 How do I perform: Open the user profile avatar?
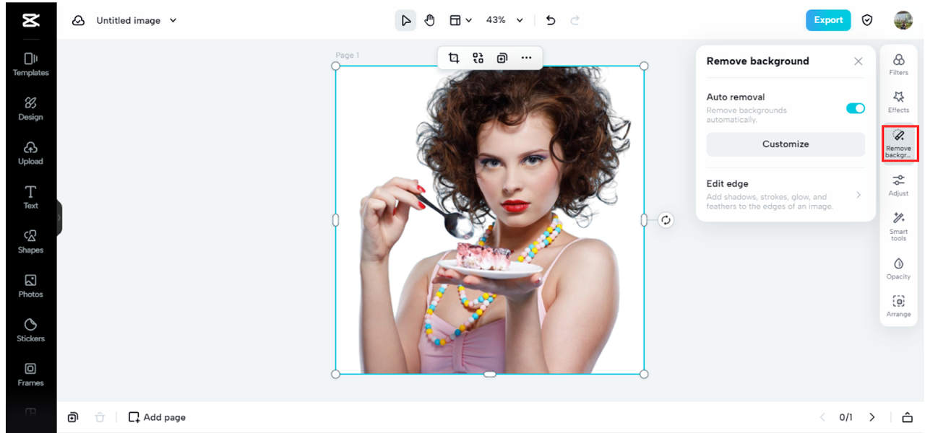(x=903, y=20)
